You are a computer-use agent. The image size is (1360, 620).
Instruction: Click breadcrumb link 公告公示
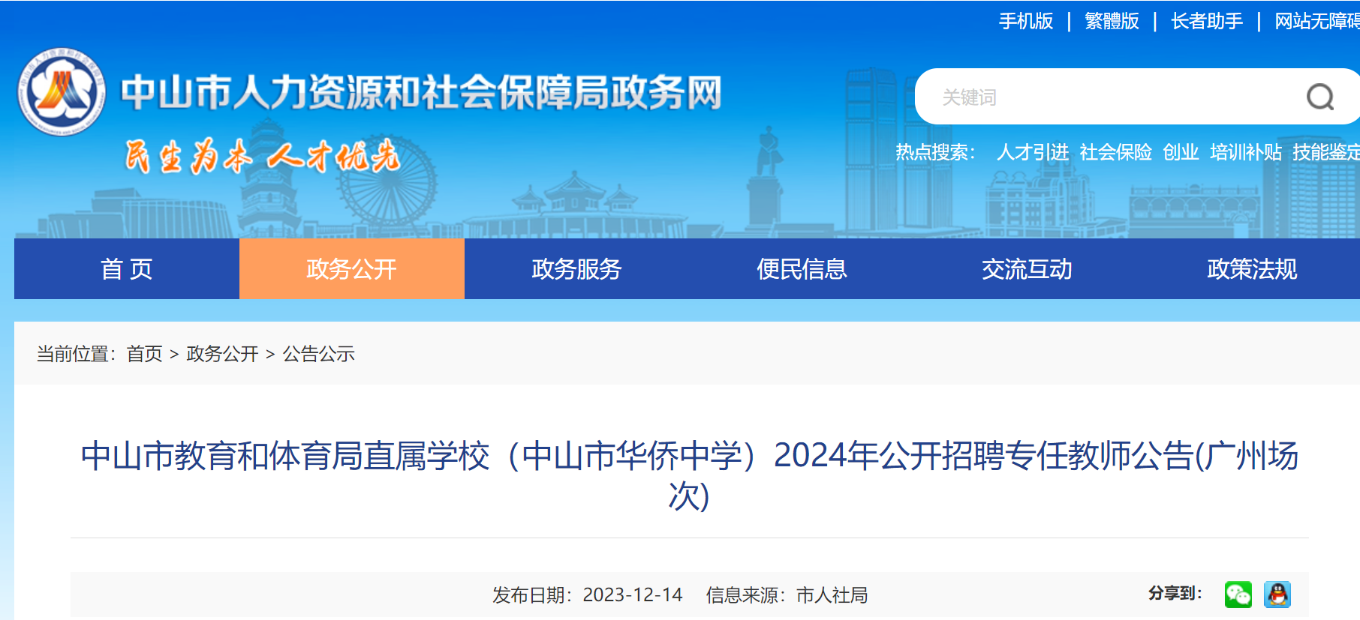click(318, 354)
